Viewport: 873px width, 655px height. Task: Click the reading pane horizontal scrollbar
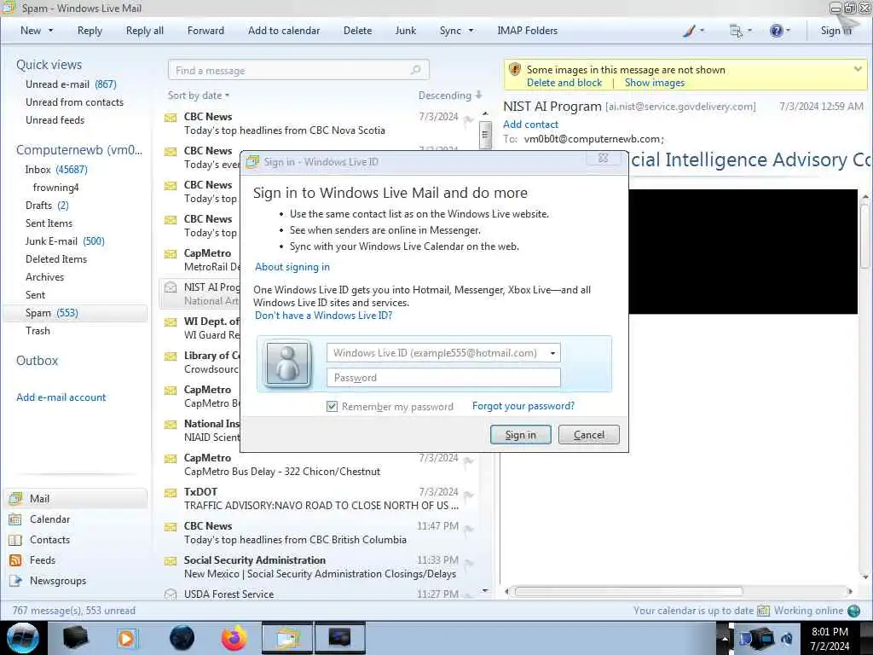(628, 591)
